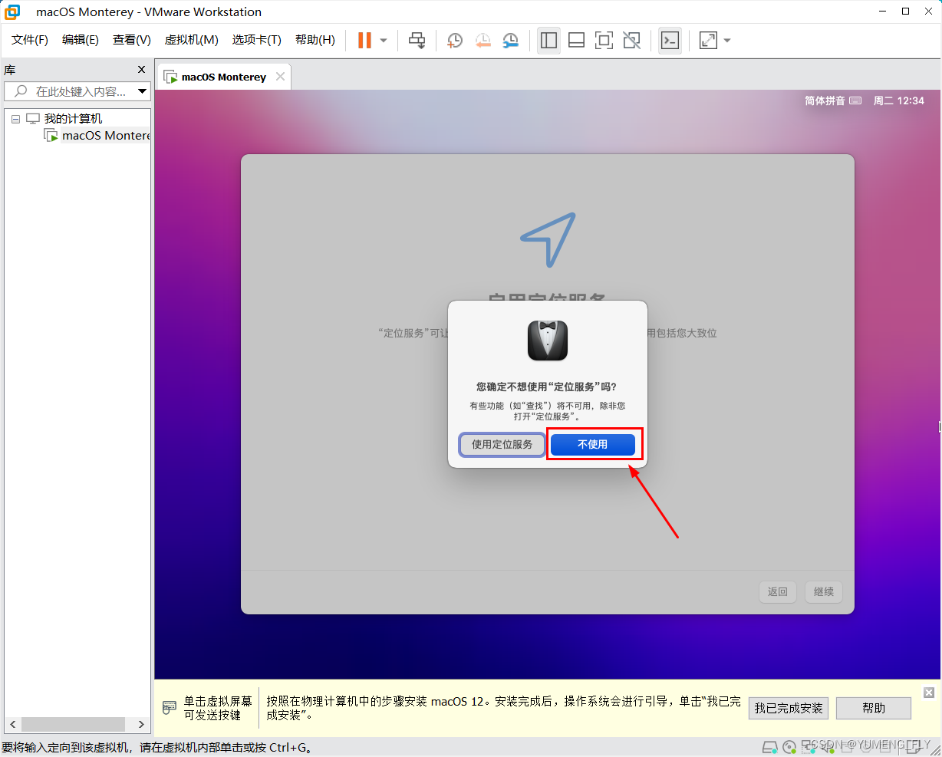Close the yellow install hint bar
Image resolution: width=942 pixels, height=757 pixels.
click(929, 693)
